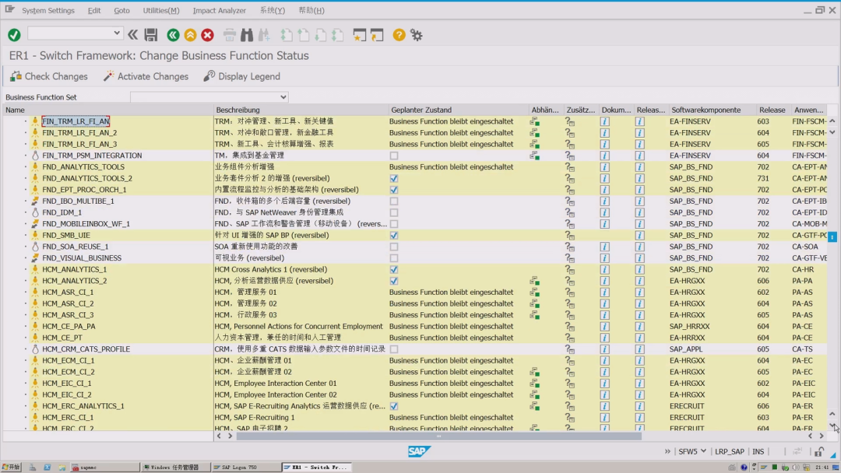841x473 pixels.
Task: Click the yellow Help question mark icon
Action: pyautogui.click(x=399, y=35)
